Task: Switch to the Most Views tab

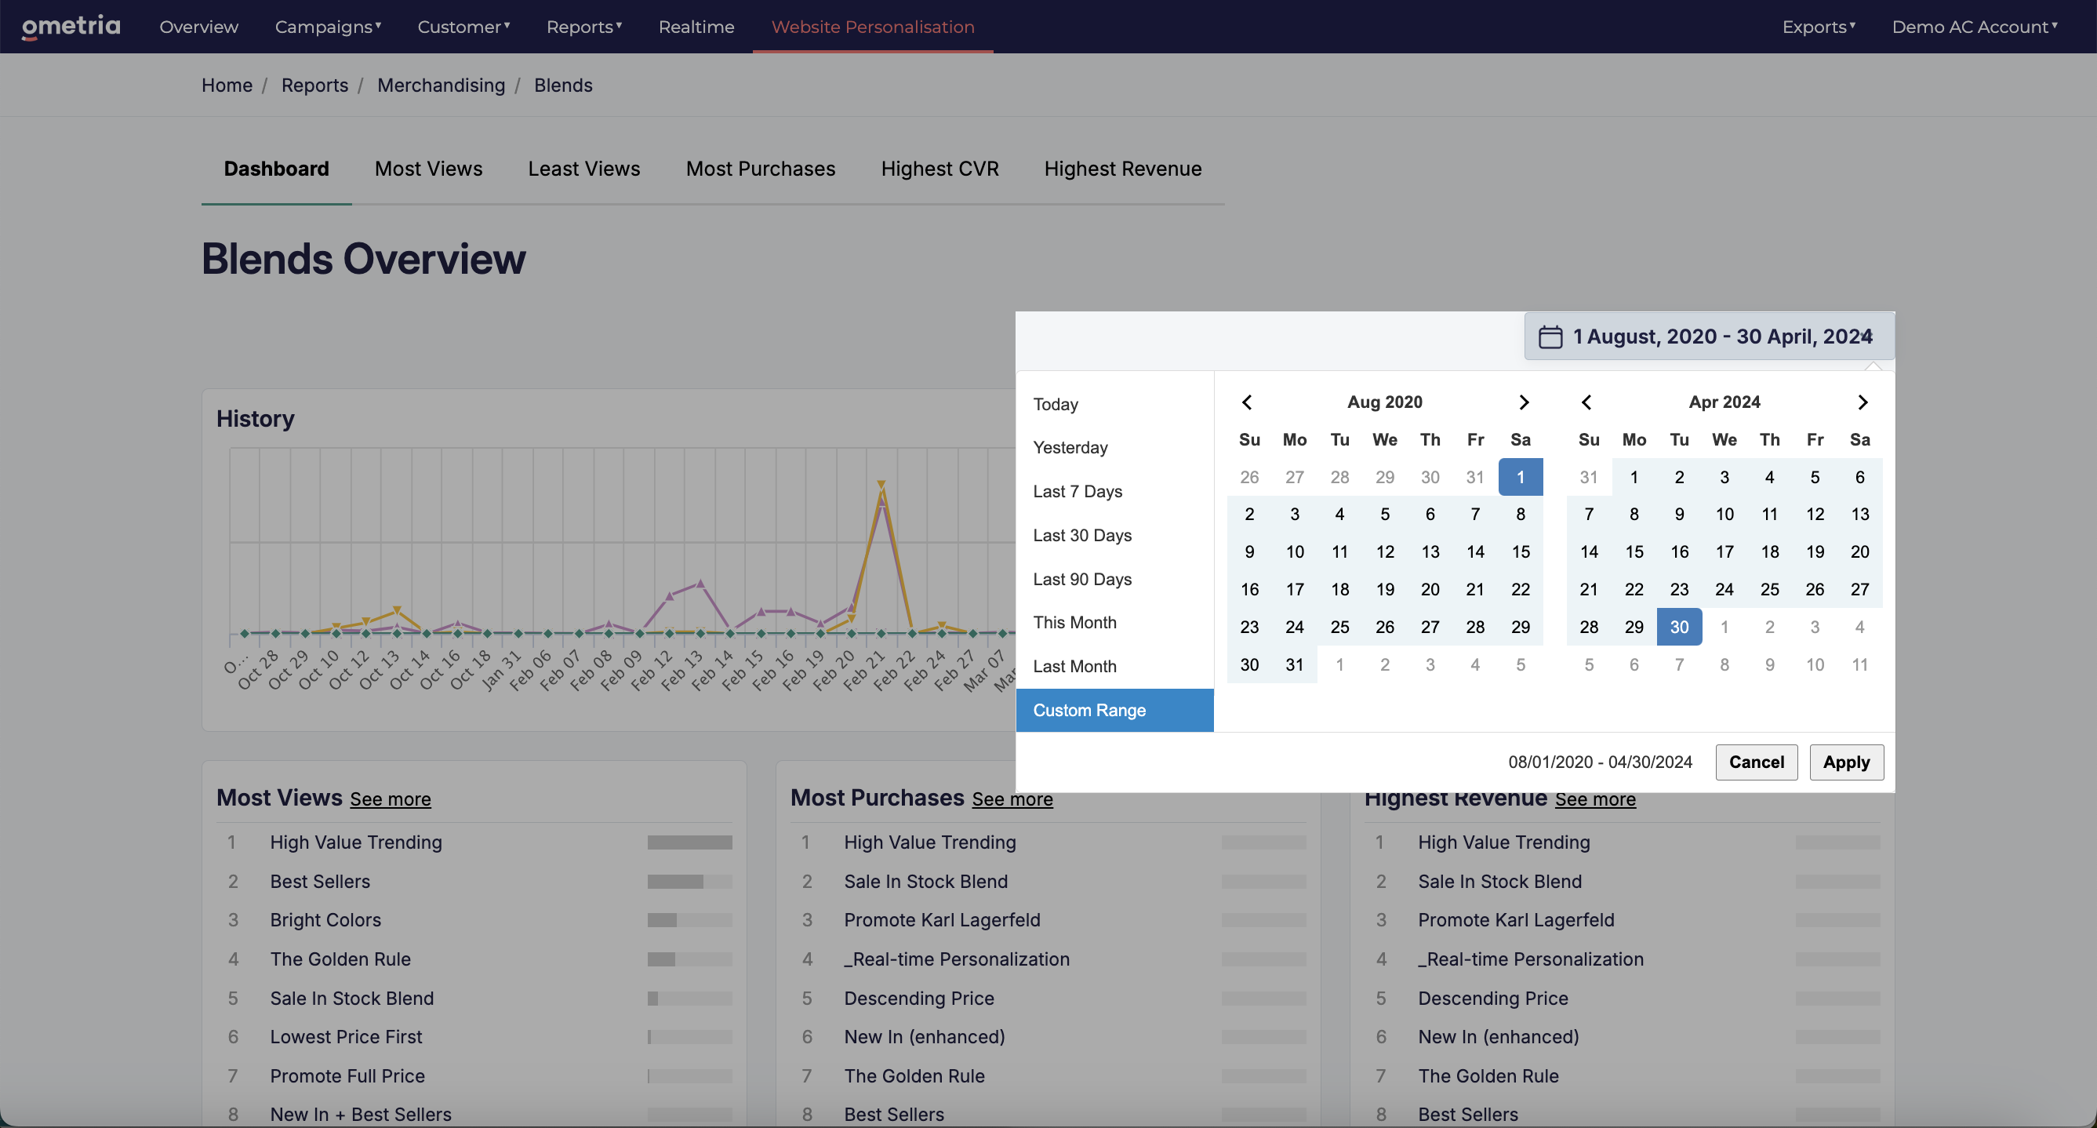Action: click(x=428, y=169)
